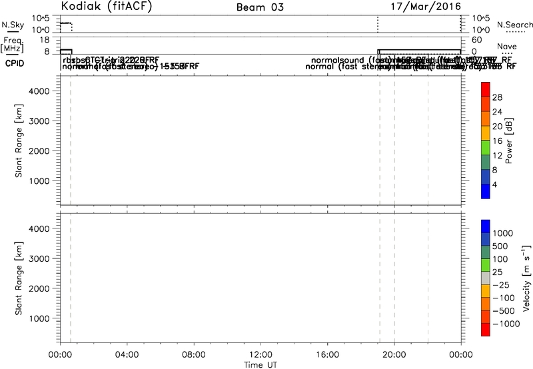Image resolution: width=533 pixels, height=369 pixels.
Task: Select the '04:00' time tick label
Action: click(127, 355)
